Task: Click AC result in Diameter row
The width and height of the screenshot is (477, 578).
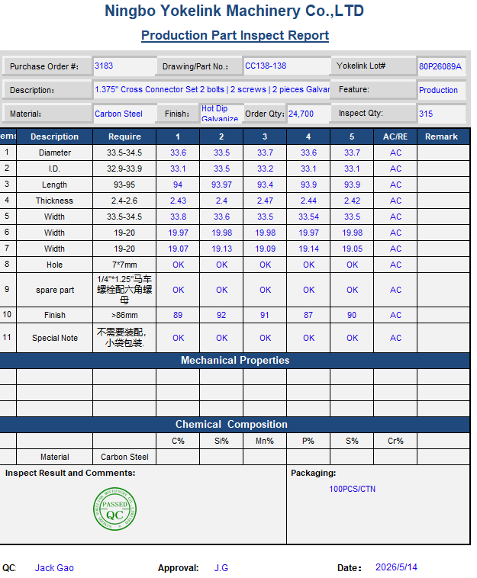Action: tap(395, 153)
